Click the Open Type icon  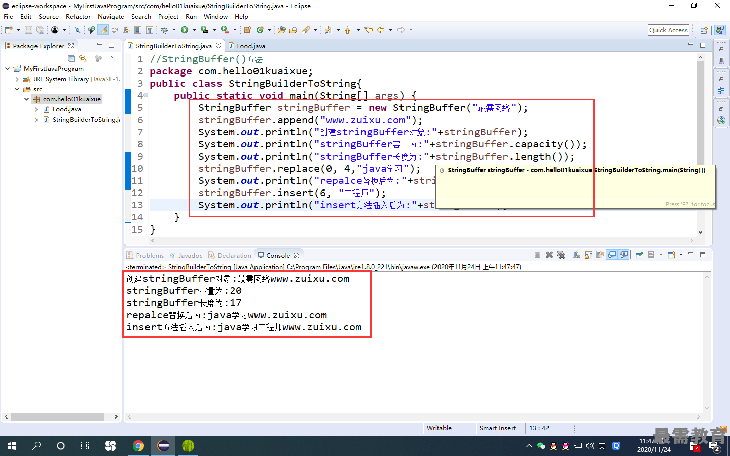281,30
